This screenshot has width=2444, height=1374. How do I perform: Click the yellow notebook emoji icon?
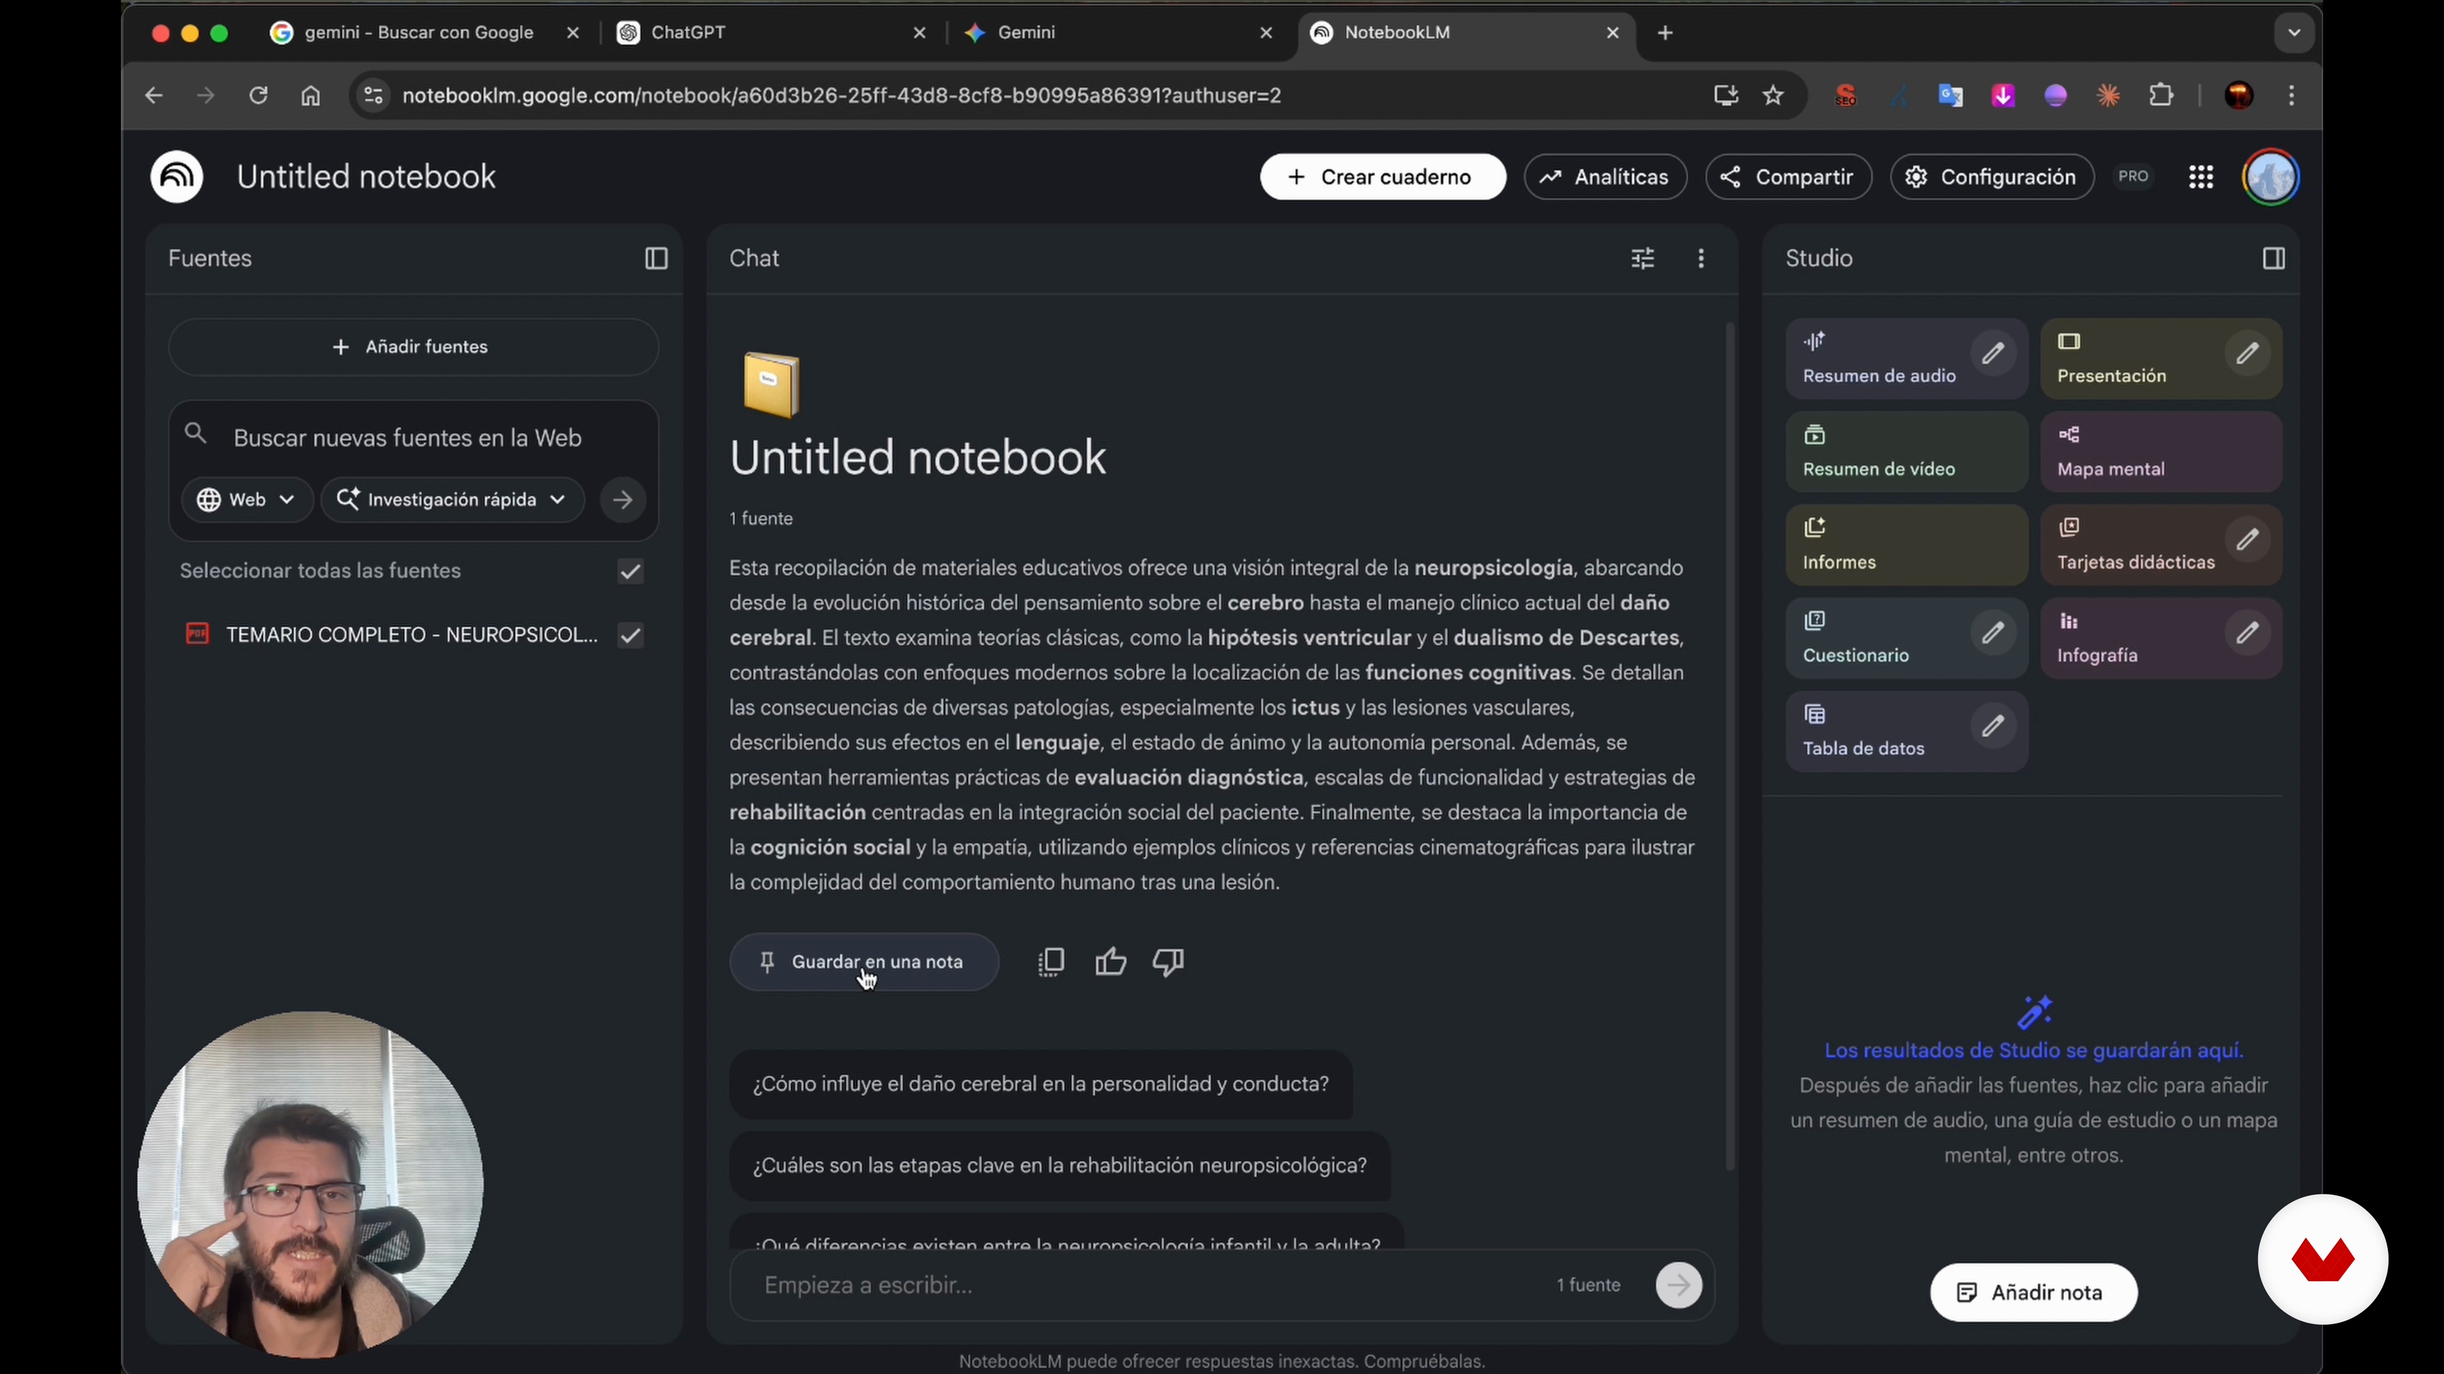[x=770, y=384]
